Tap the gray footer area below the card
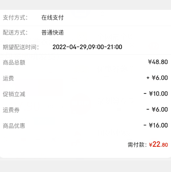This screenshot has height=172, width=171. (85, 166)
